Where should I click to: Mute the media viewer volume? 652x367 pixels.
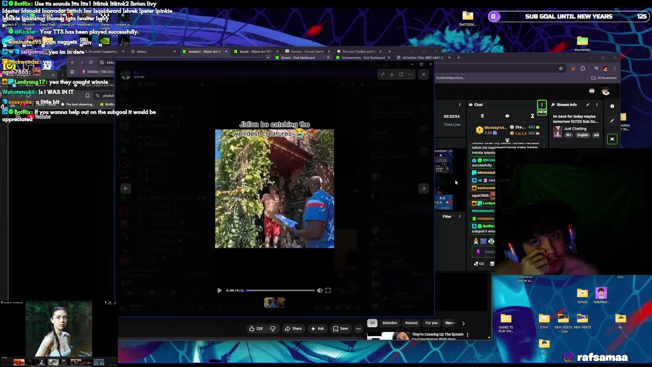320,291
